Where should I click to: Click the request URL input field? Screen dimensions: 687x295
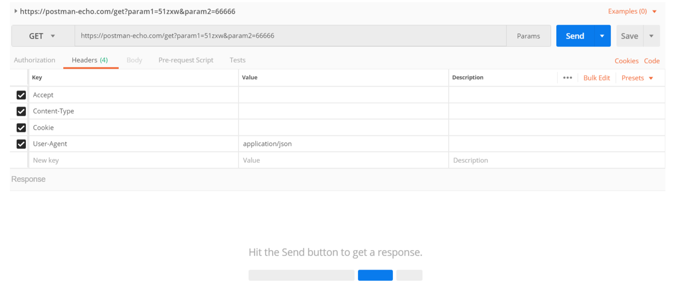point(290,36)
